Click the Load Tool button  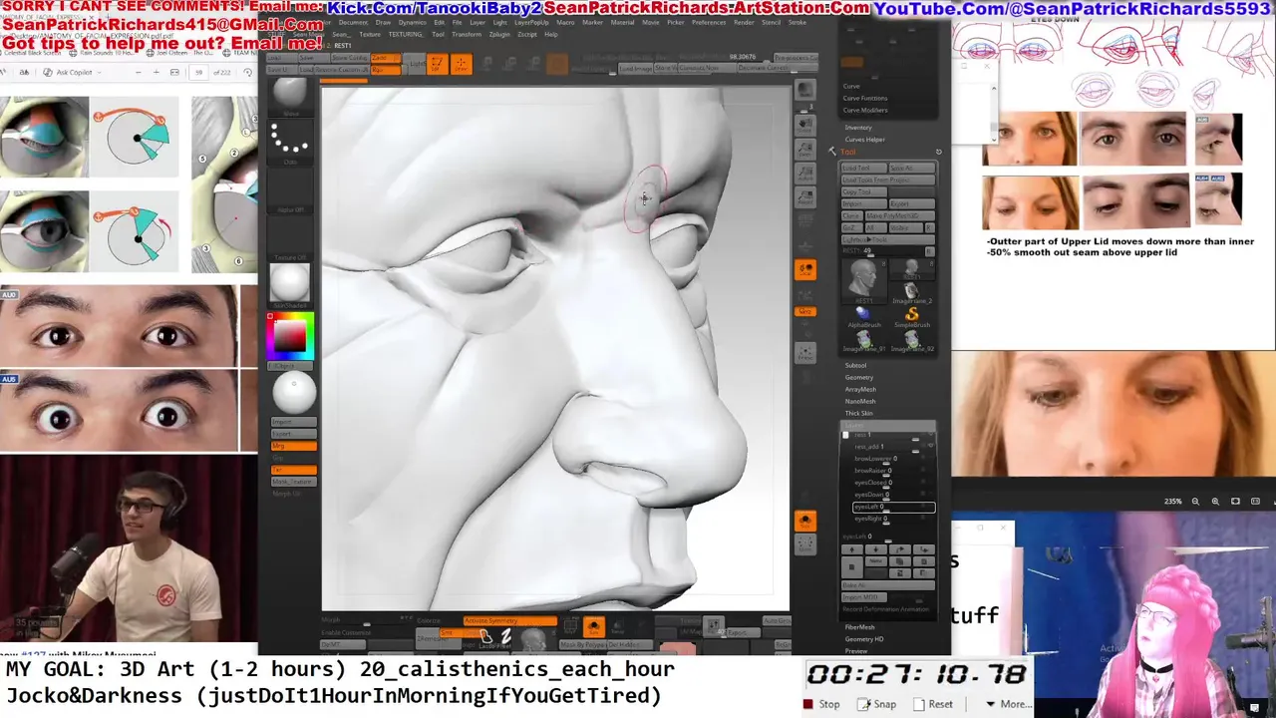[x=864, y=168]
